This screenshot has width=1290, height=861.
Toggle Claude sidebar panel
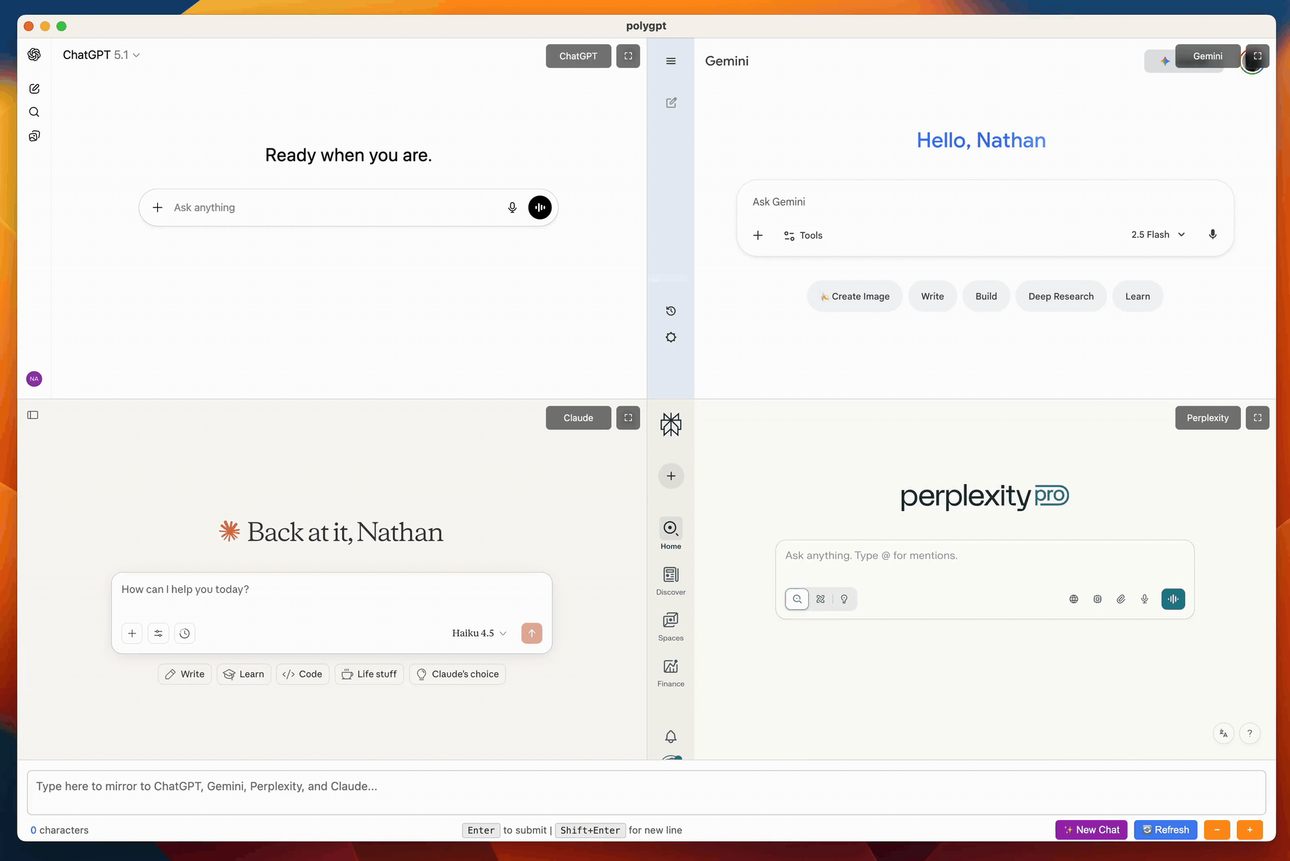coord(33,415)
